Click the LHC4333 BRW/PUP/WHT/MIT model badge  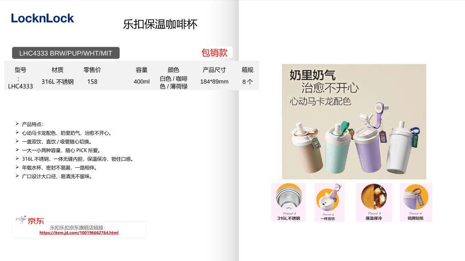click(66, 53)
